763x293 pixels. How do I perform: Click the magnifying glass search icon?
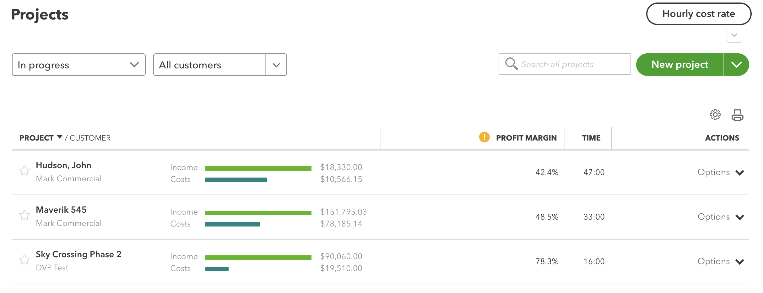(x=511, y=64)
